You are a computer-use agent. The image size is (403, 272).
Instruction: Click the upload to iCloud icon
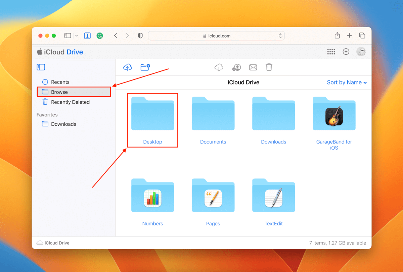click(128, 67)
